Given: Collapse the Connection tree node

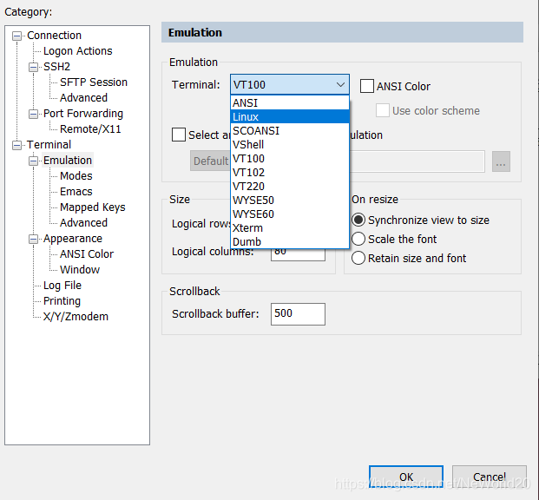Looking at the screenshot, I should pyautogui.click(x=16, y=36).
